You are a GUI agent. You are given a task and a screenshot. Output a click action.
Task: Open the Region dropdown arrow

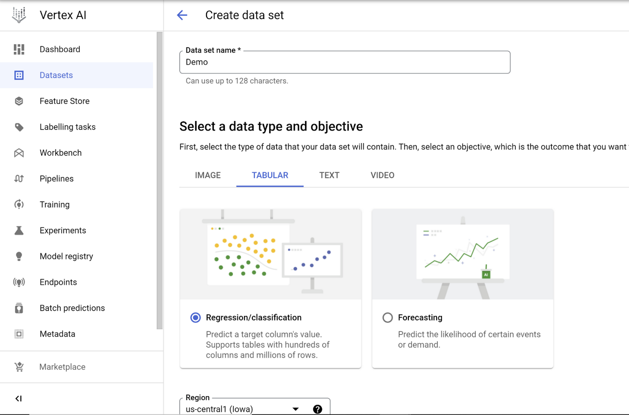[296, 409]
